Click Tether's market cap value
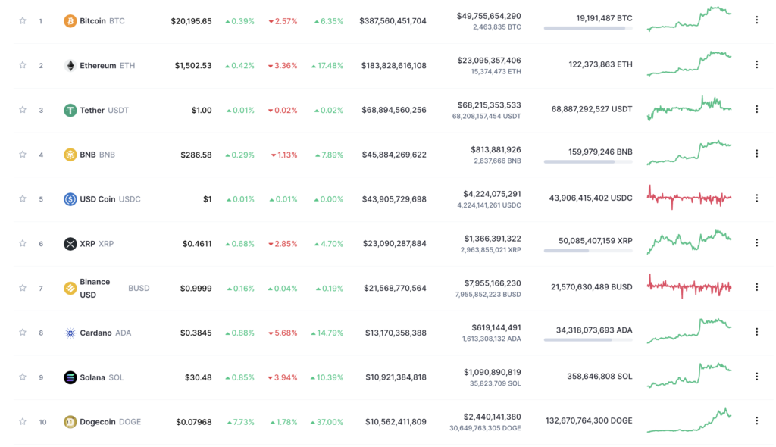Viewport: 776px width, 447px height. (393, 110)
